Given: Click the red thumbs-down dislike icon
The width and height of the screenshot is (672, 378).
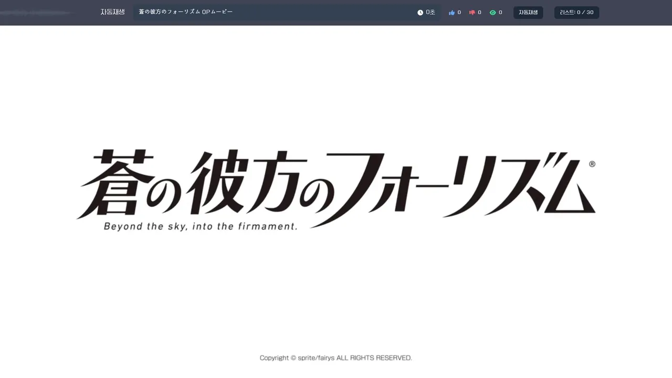Looking at the screenshot, I should 472,13.
